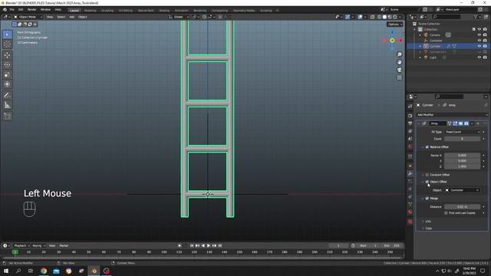The image size is (491, 276).
Task: Jump to timeline start button
Action: click(x=192, y=245)
